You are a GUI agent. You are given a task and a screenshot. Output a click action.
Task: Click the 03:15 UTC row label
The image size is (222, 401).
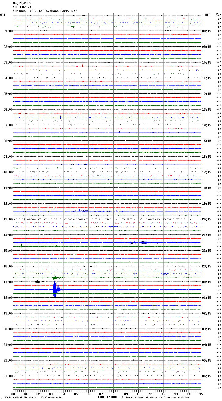pyautogui.click(x=207, y=329)
